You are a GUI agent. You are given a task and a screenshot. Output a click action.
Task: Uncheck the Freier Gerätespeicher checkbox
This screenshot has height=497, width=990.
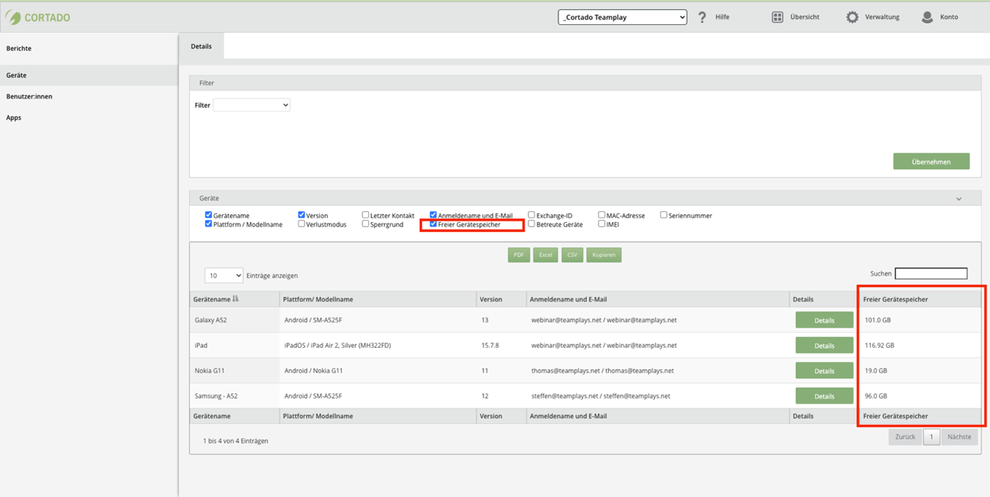(x=434, y=224)
